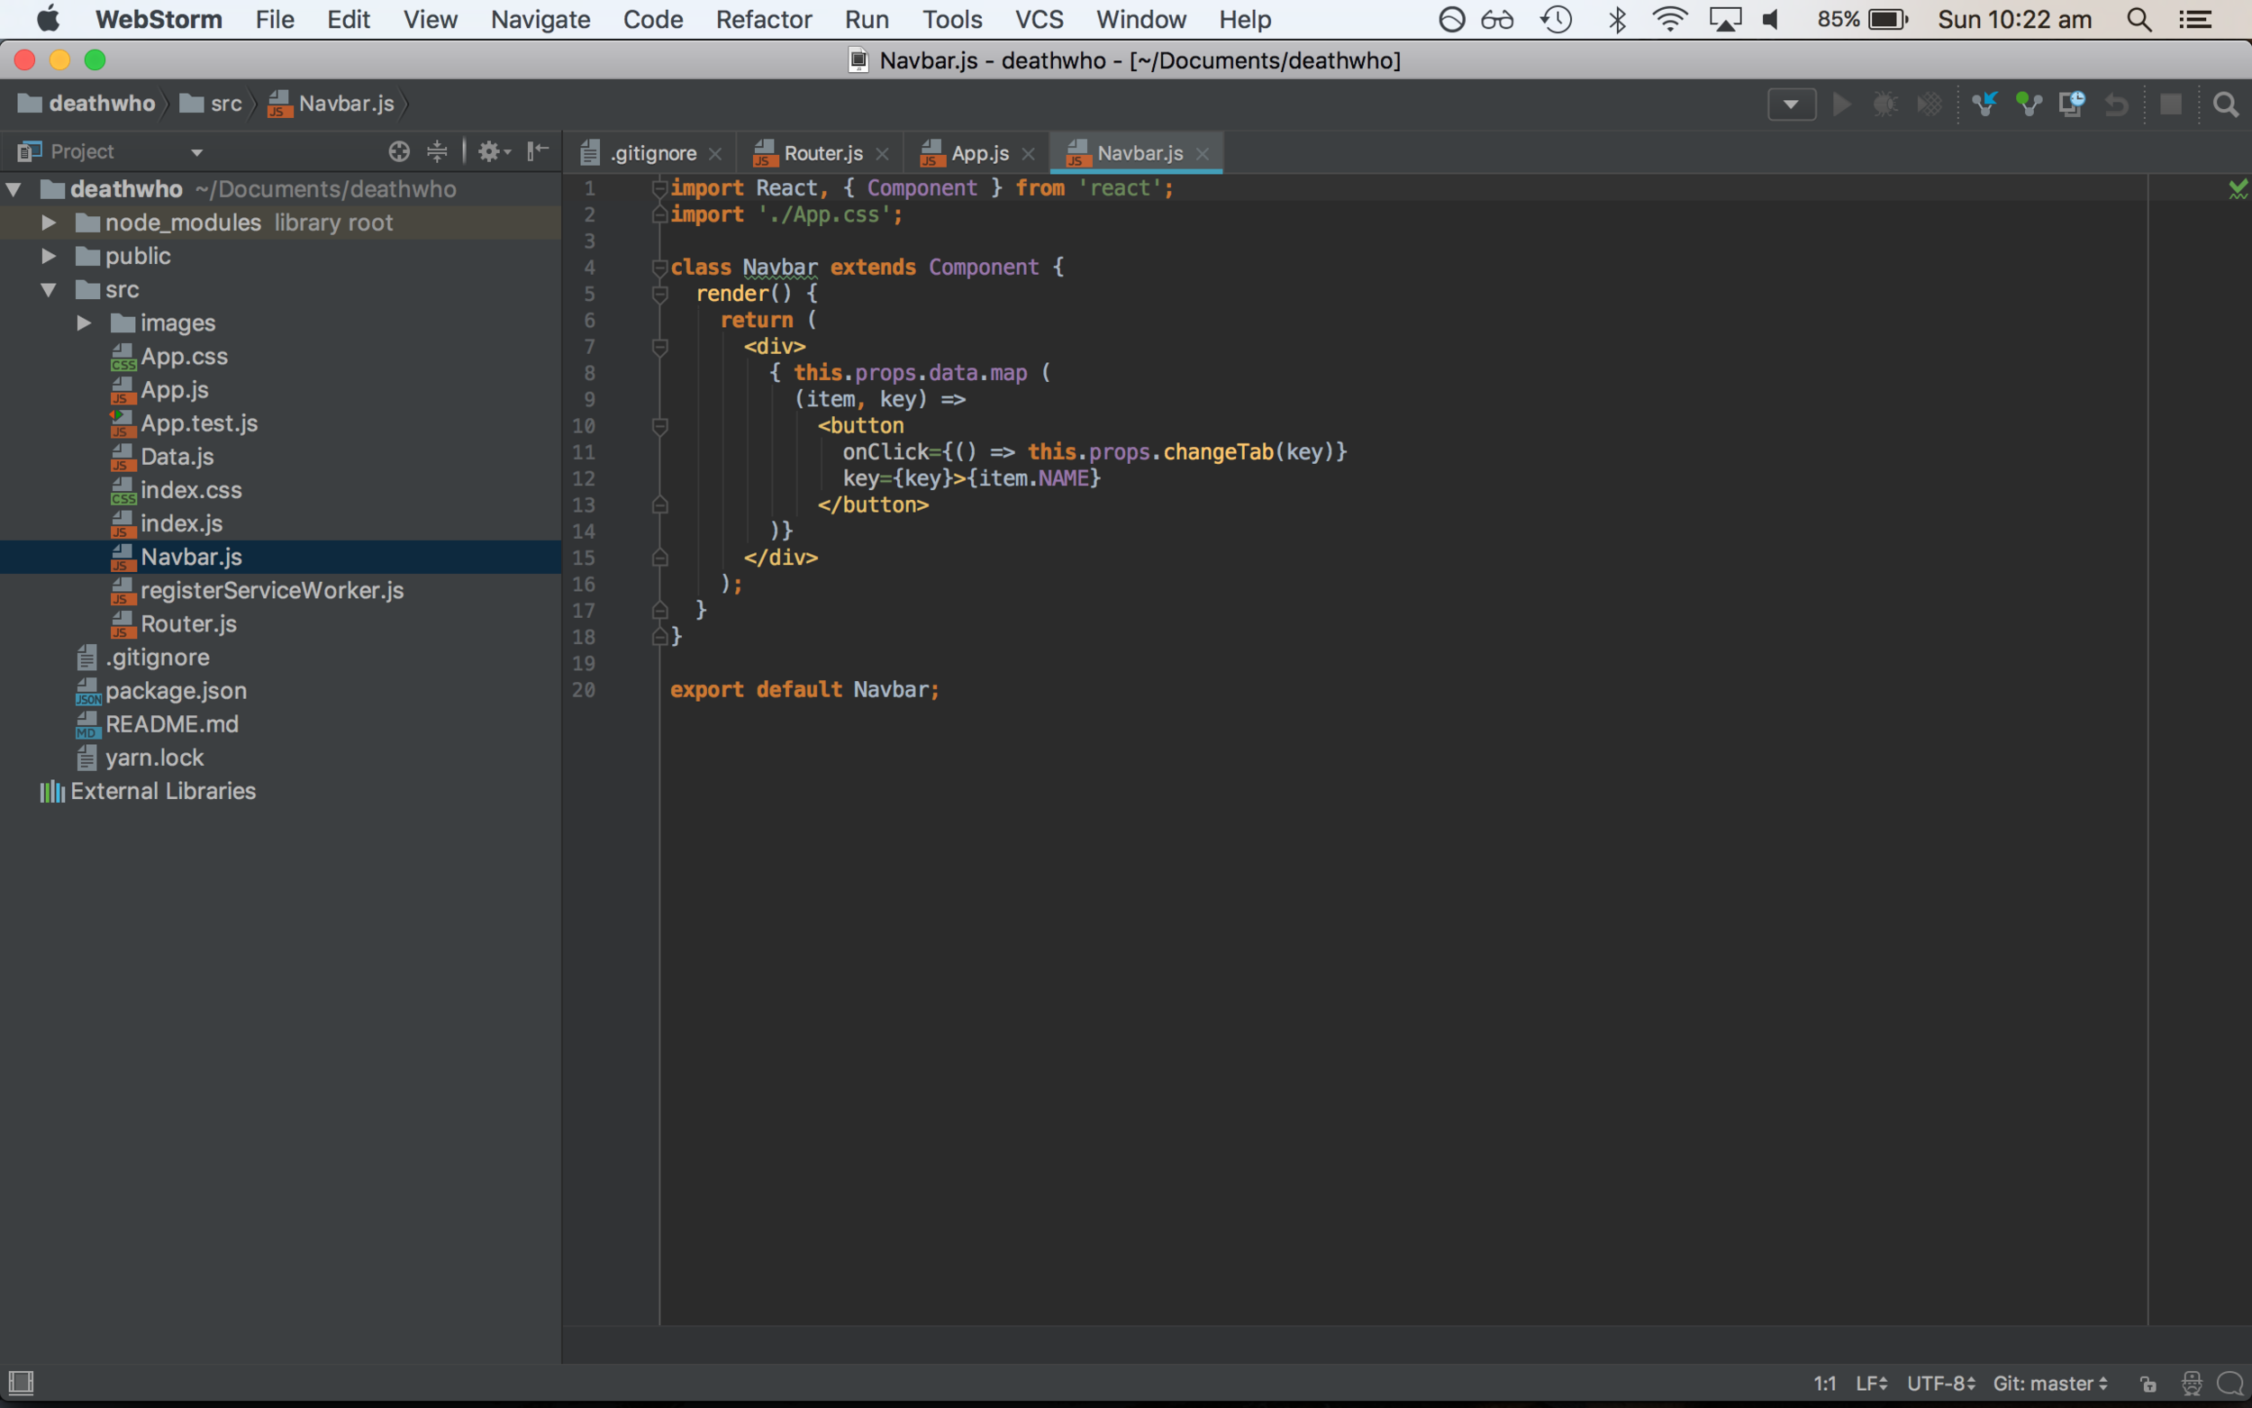Image resolution: width=2252 pixels, height=1408 pixels.
Task: Expand the node_modules folder
Action: pyautogui.click(x=49, y=223)
